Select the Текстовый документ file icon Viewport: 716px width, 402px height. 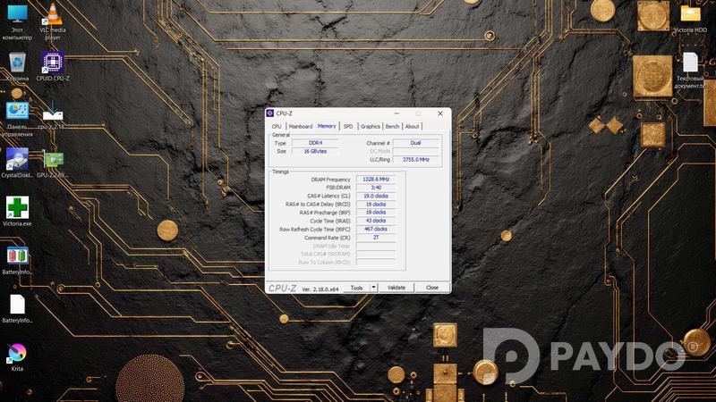click(x=691, y=71)
